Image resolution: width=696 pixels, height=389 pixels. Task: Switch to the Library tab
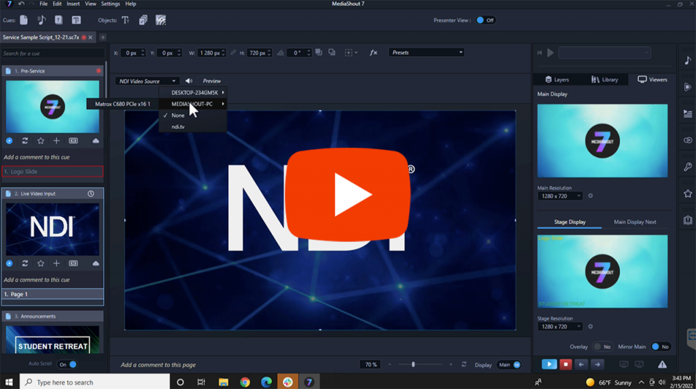(x=604, y=79)
